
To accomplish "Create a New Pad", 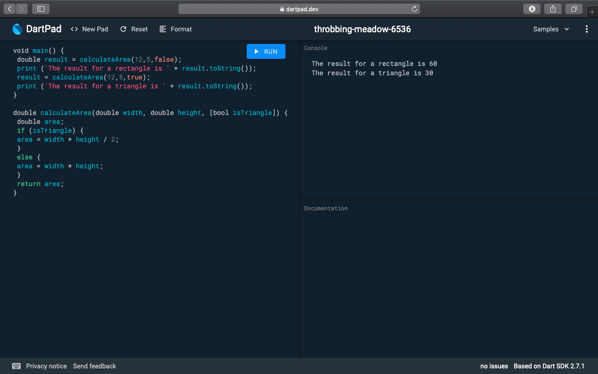I will 89,29.
